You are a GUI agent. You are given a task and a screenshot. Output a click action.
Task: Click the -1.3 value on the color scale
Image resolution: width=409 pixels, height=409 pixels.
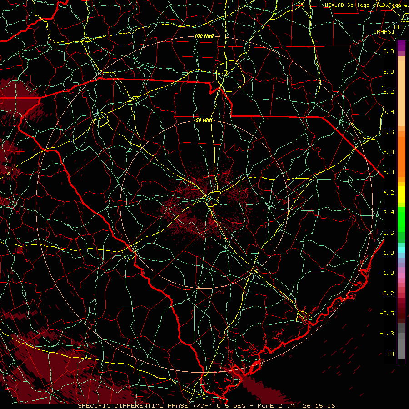tap(387, 334)
